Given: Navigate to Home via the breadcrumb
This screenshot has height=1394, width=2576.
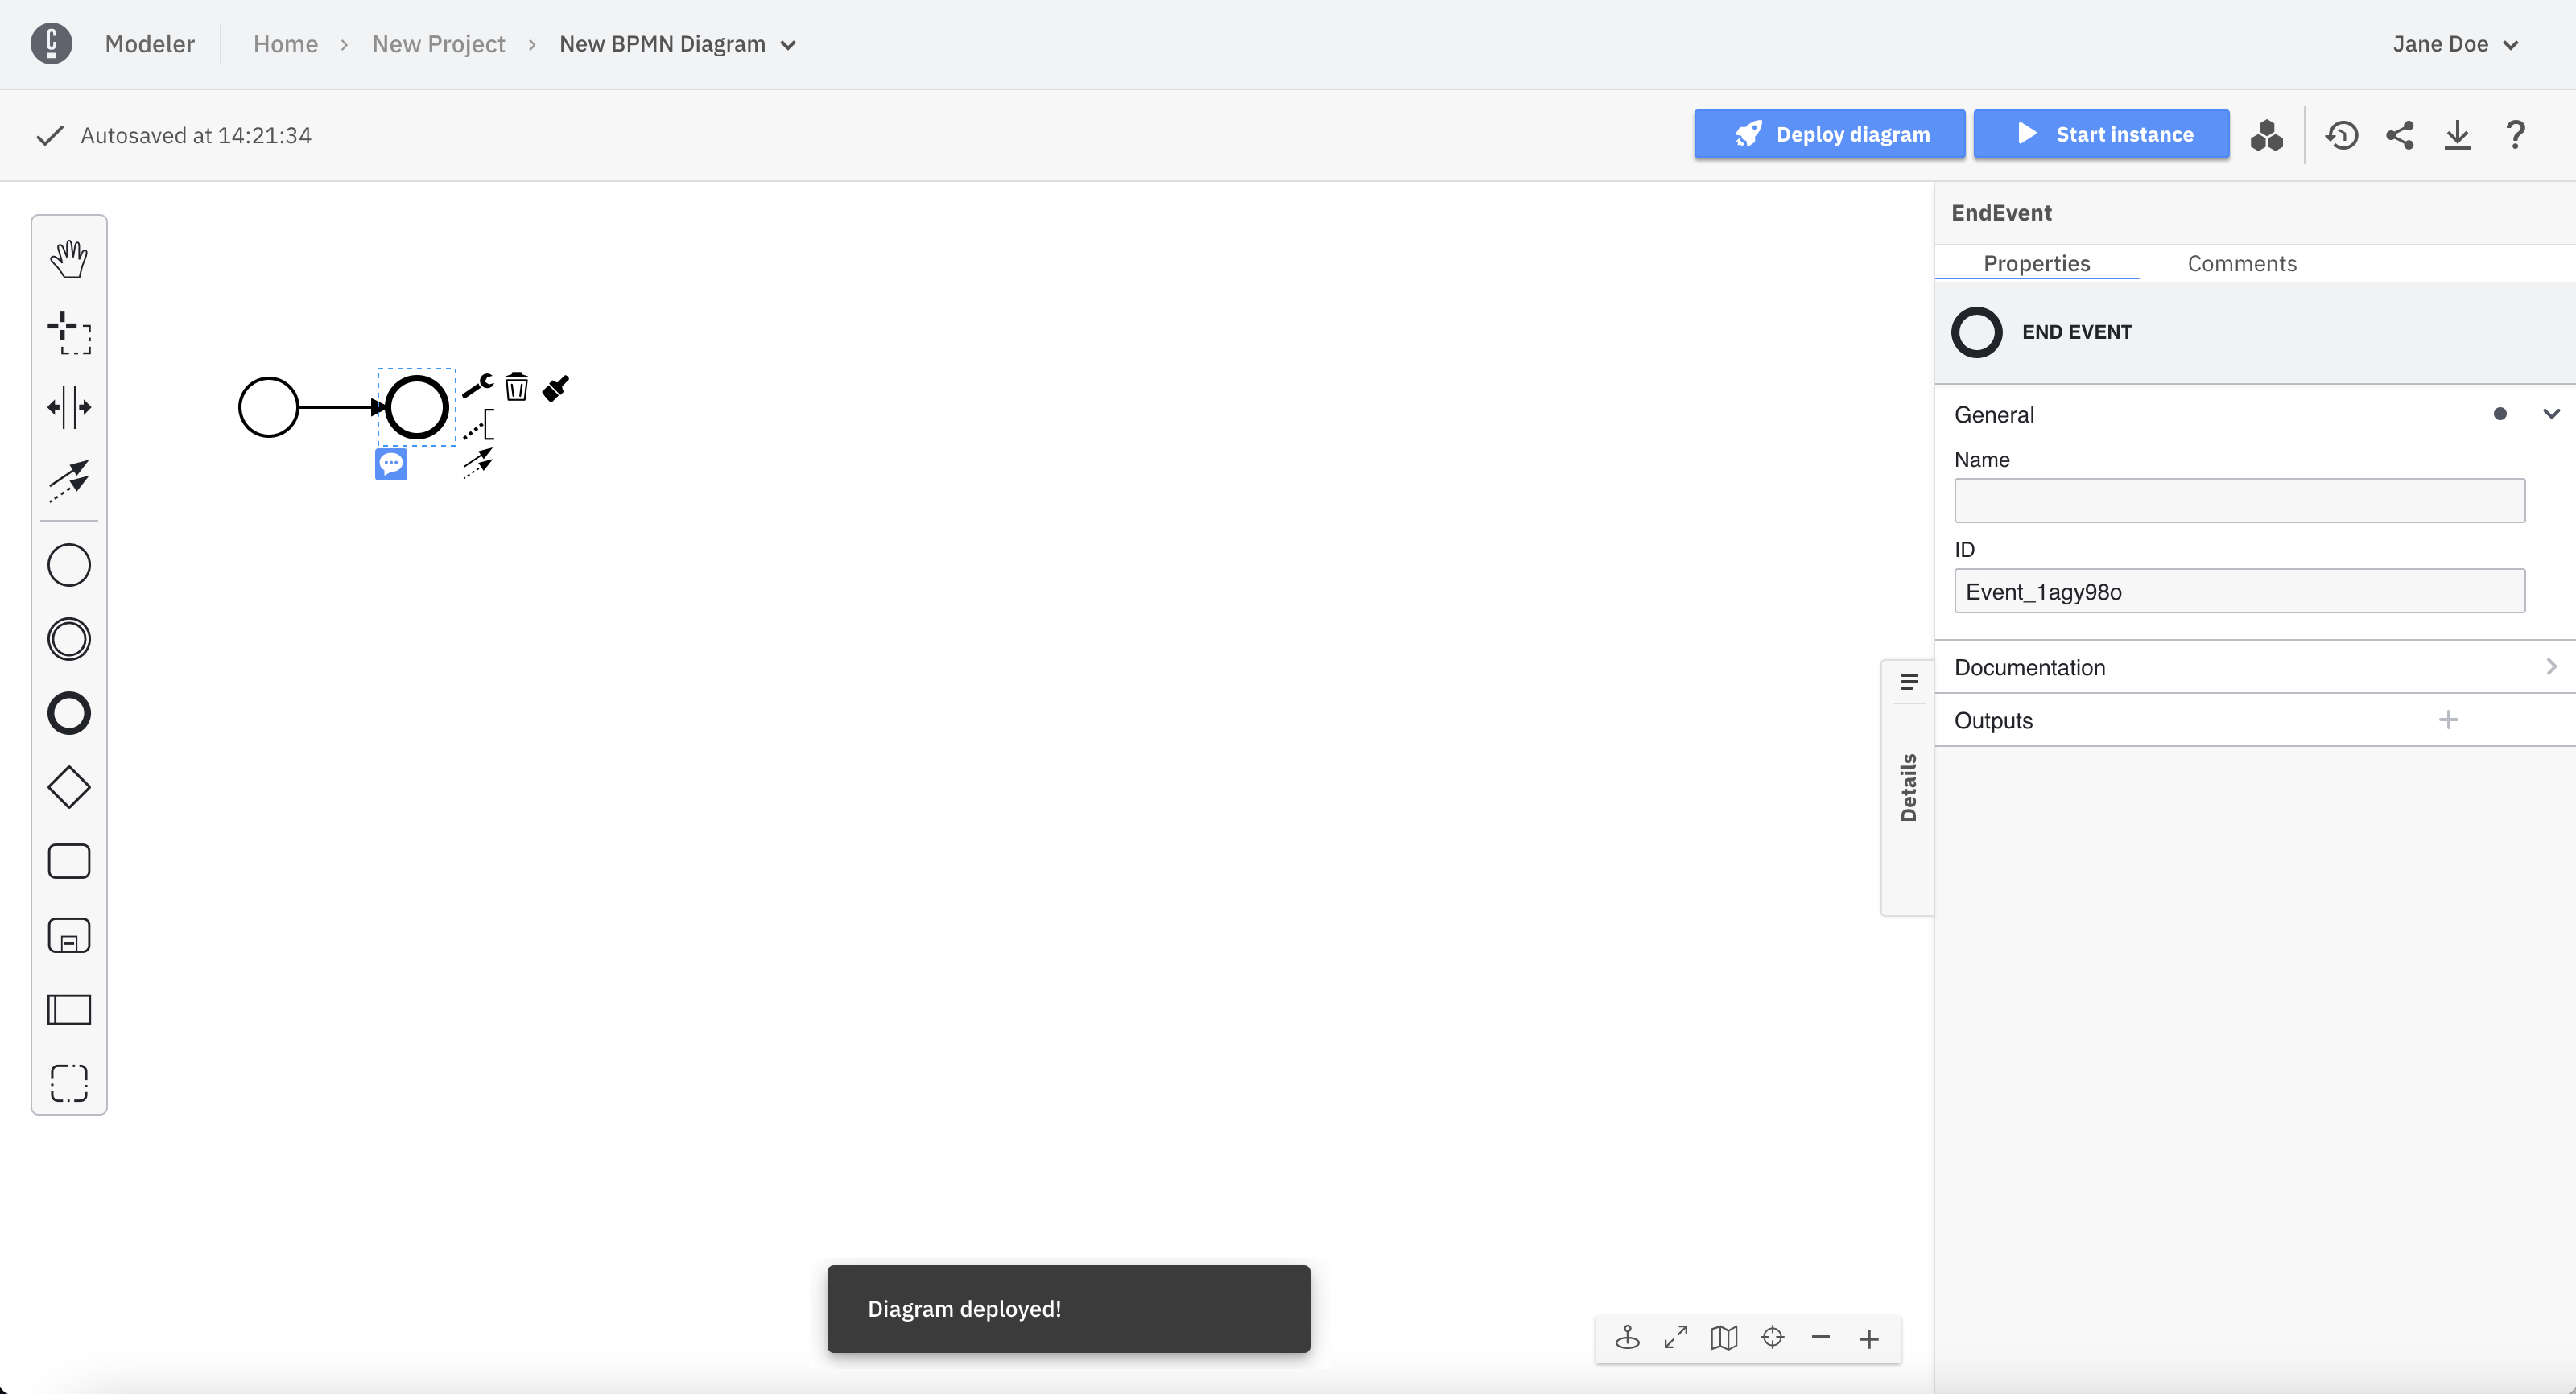Looking at the screenshot, I should pyautogui.click(x=285, y=44).
